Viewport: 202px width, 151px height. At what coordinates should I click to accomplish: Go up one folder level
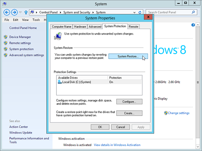[26, 12]
